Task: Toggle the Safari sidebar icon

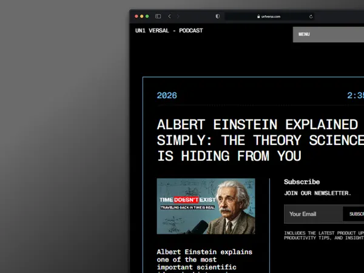Action: 158,16
